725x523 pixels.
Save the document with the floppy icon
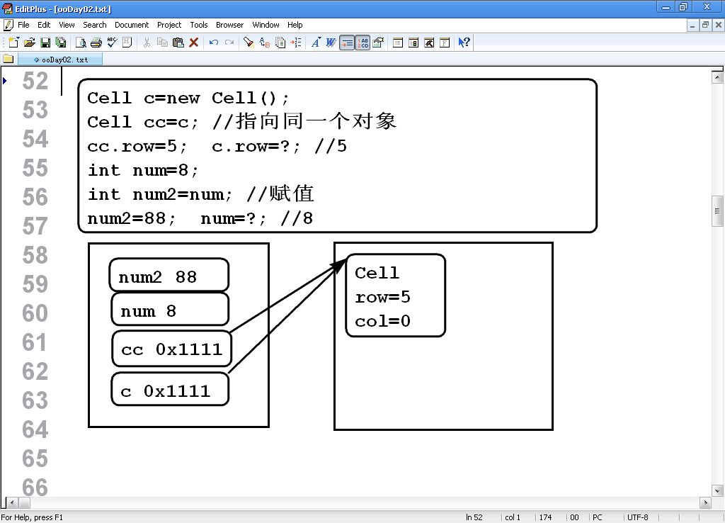pos(45,43)
